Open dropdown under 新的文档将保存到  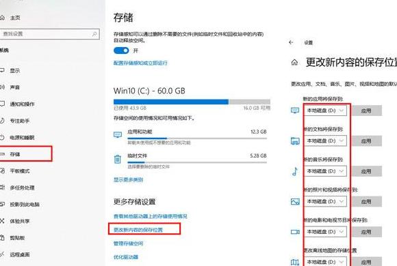point(325,141)
